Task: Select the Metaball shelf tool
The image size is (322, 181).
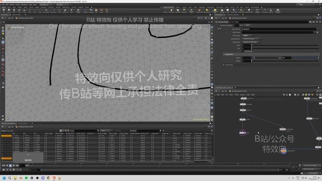Action: (91, 11)
